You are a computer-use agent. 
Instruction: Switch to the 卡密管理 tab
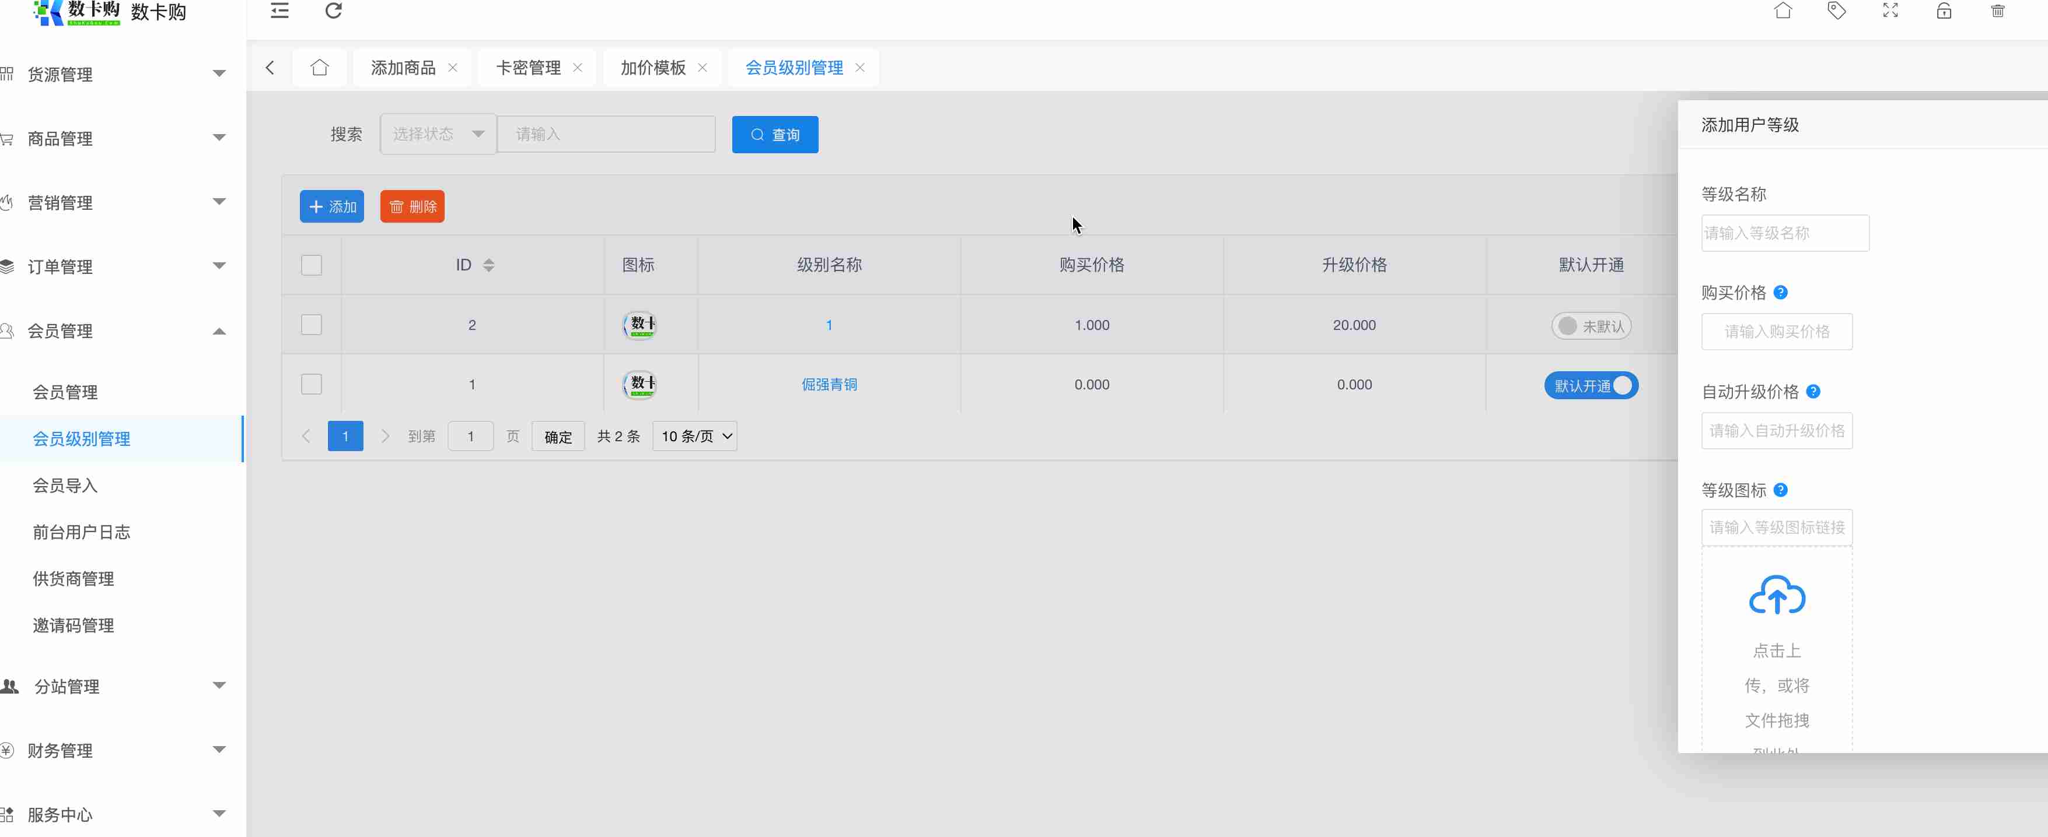528,68
